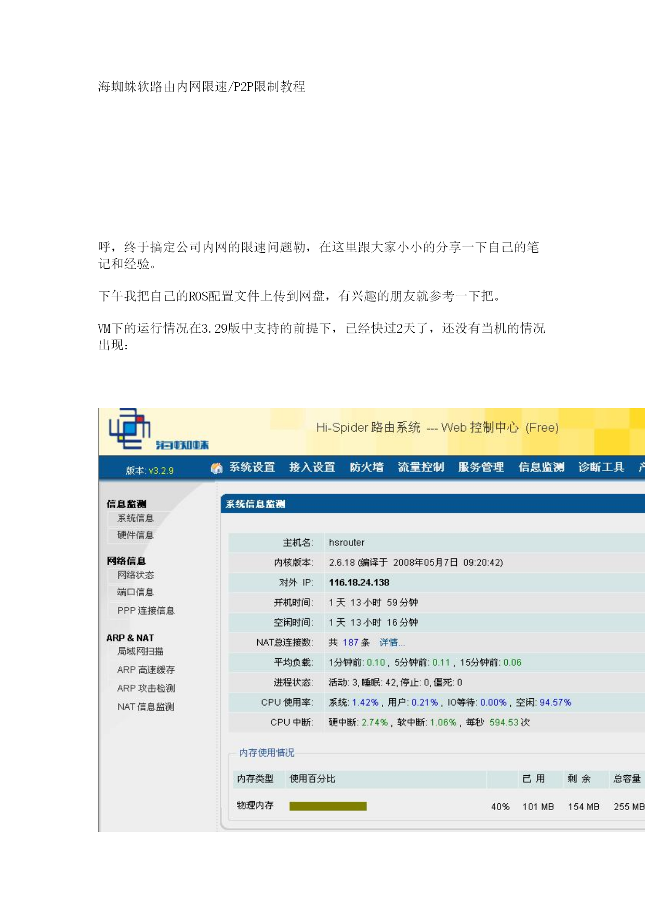Screen dimensions: 645x912
Task: Select 硬件信息 in the sidebar
Action: pyautogui.click(x=136, y=536)
